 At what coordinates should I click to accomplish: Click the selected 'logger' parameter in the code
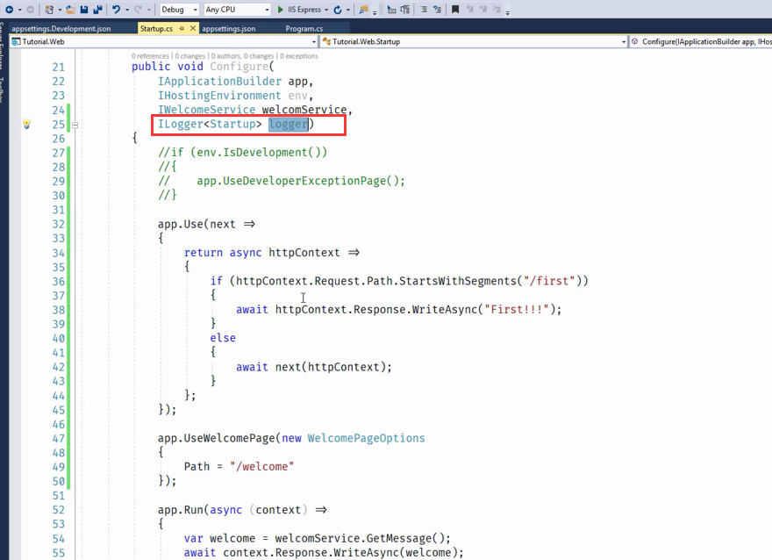(288, 125)
